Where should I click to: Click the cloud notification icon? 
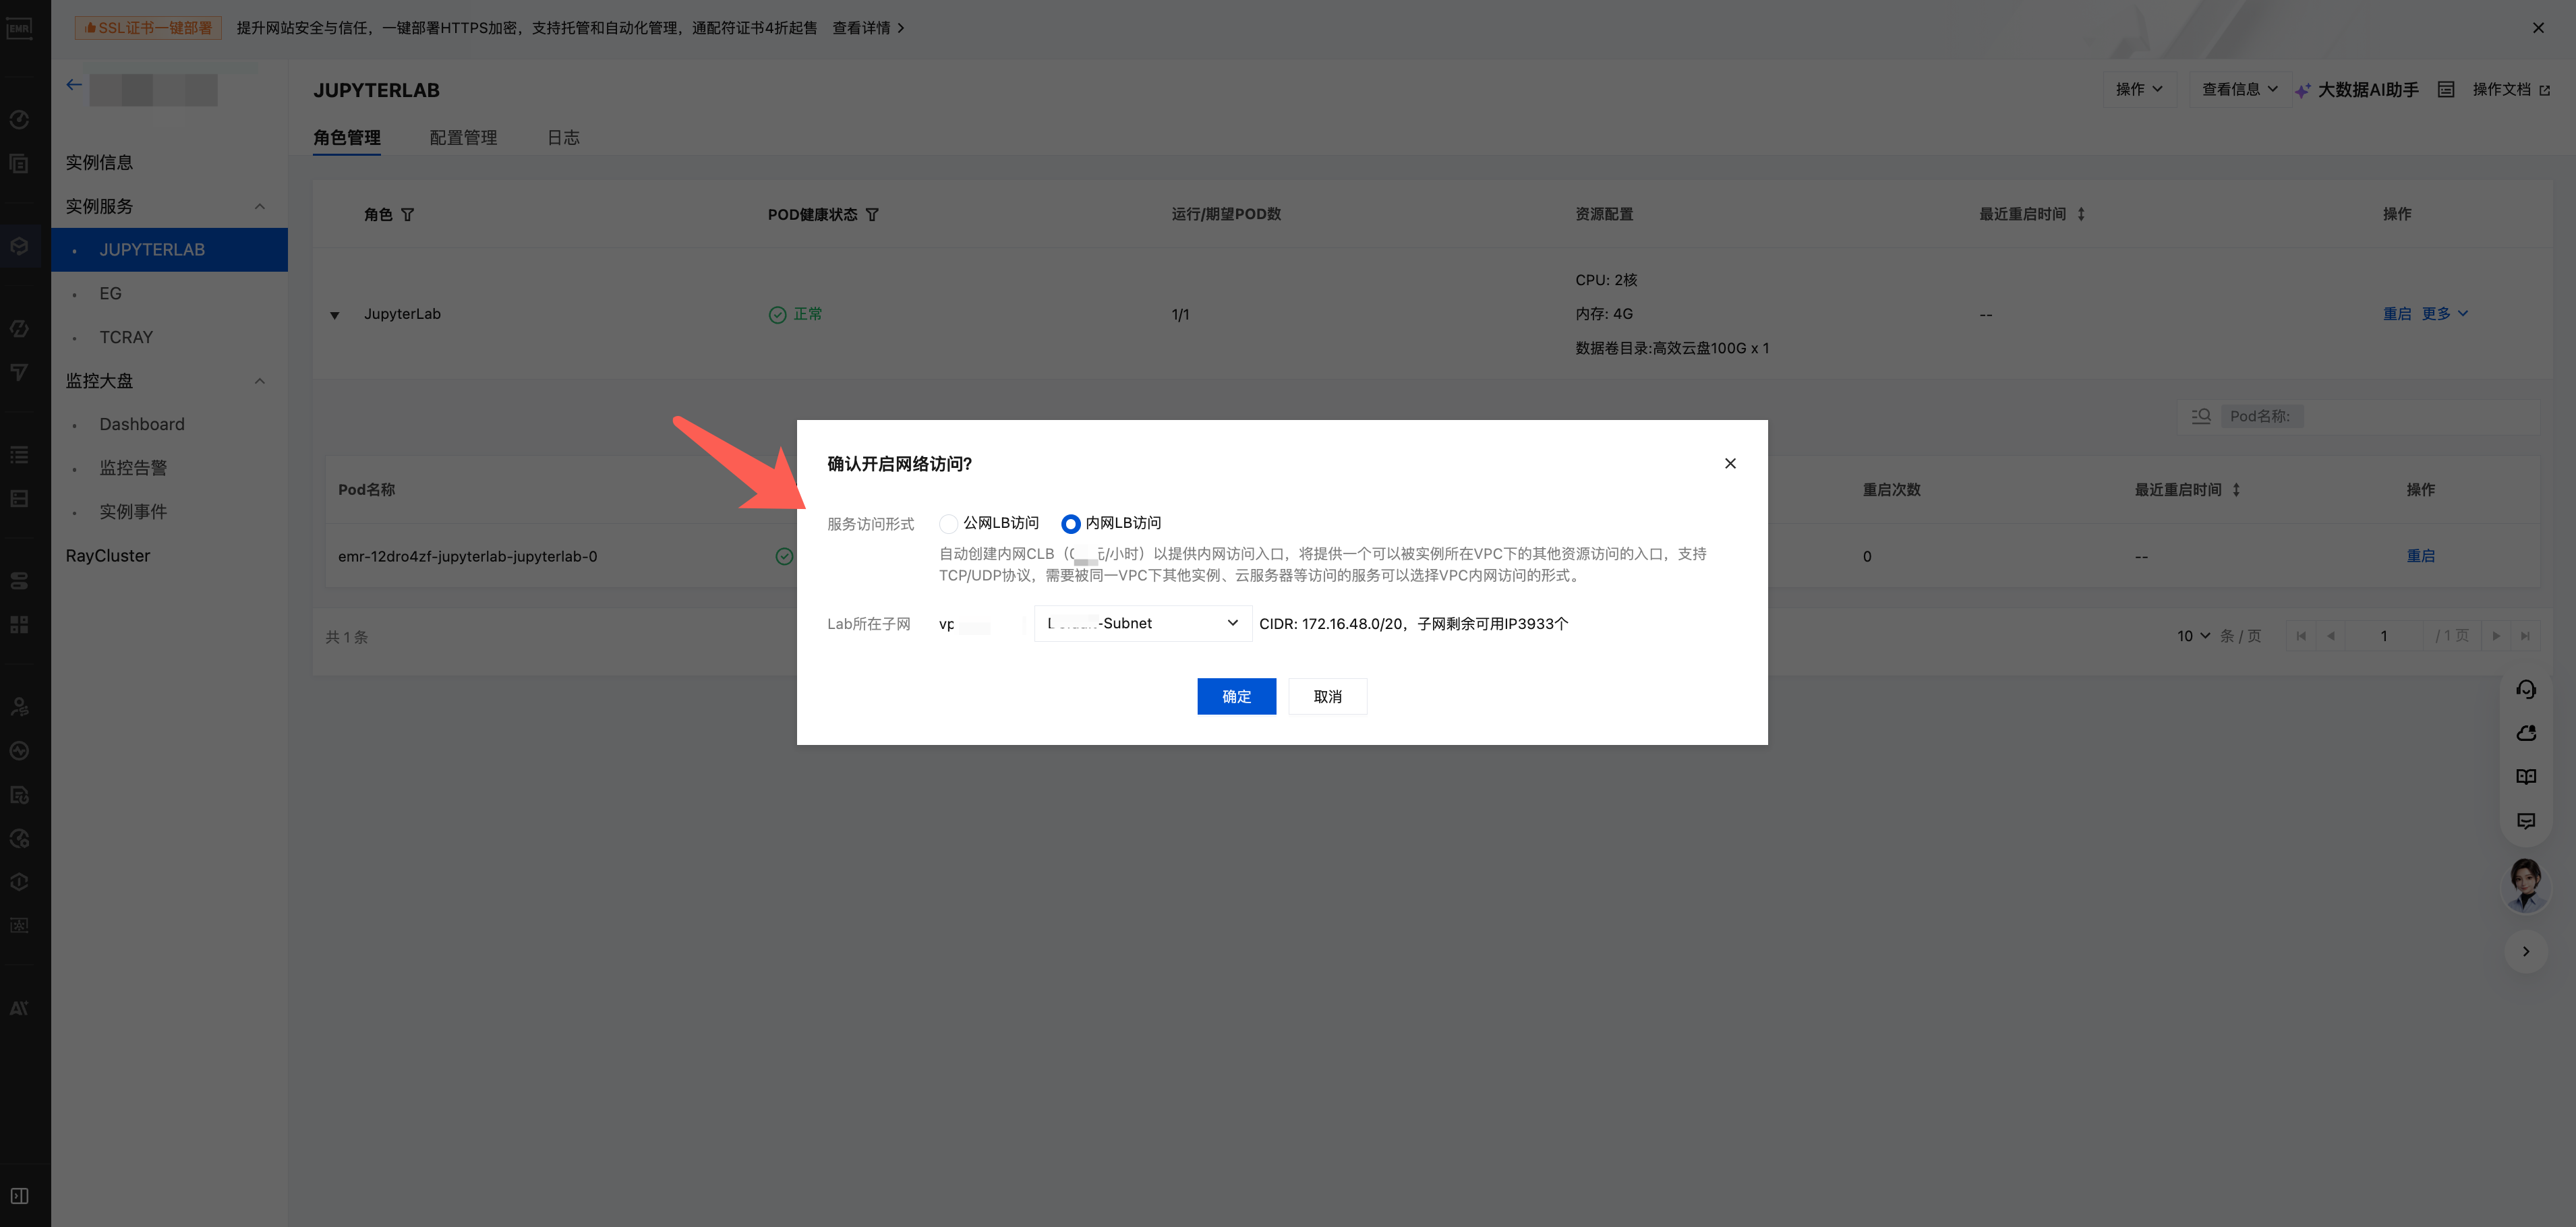(2526, 733)
